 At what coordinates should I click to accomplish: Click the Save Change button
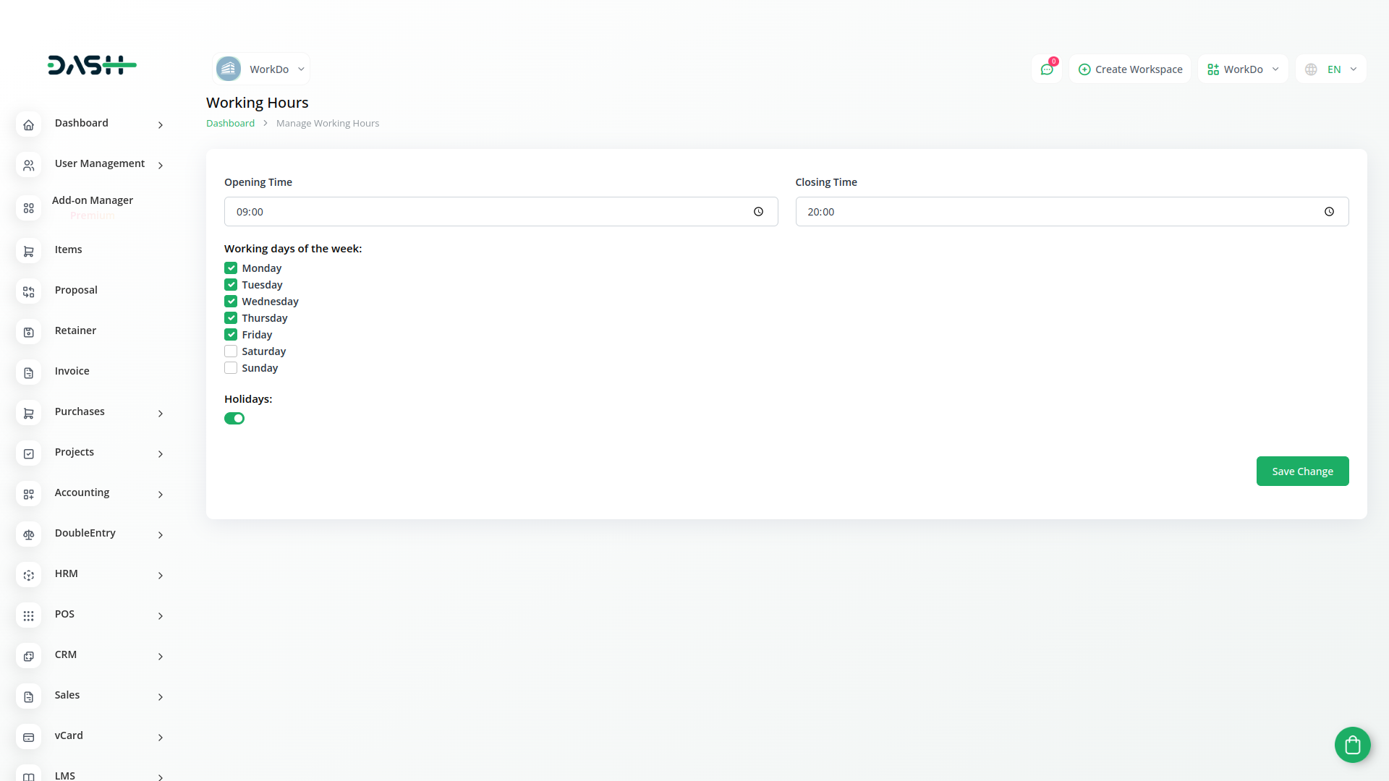coord(1302,471)
